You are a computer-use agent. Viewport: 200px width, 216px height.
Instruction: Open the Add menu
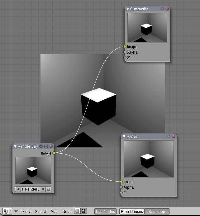[54, 211]
